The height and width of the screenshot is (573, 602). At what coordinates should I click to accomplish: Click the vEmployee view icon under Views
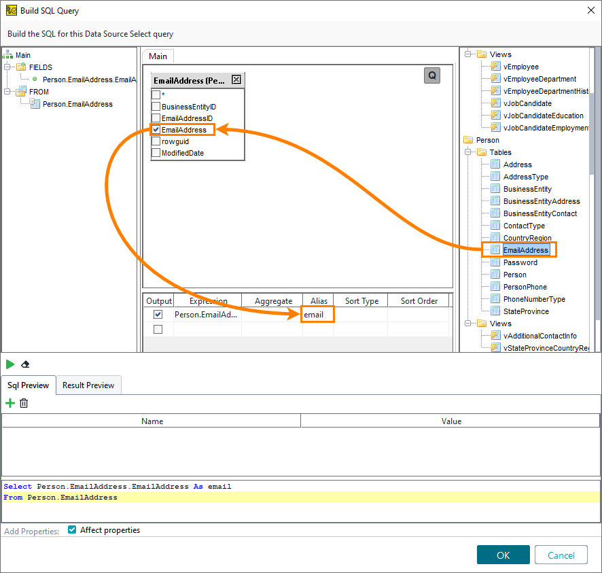point(494,66)
